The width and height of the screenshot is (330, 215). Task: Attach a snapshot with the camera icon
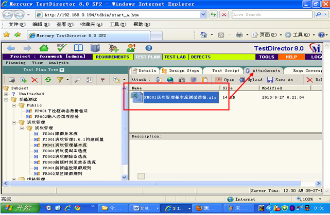(182, 80)
